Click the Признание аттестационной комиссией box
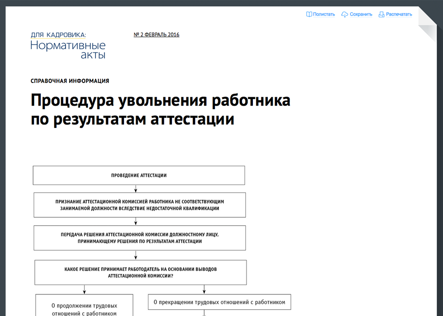Viewport: 443px width, 316px height. point(140,205)
